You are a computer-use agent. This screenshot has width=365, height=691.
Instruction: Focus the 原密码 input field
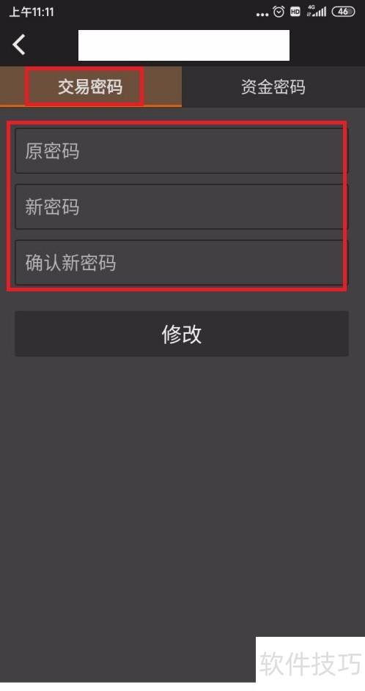tap(181, 151)
